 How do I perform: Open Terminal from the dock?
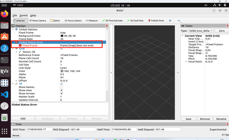pyautogui.click(x=5, y=60)
